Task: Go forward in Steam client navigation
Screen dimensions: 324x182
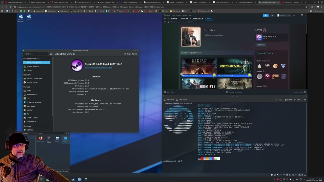Action: pyautogui.click(x=168, y=19)
